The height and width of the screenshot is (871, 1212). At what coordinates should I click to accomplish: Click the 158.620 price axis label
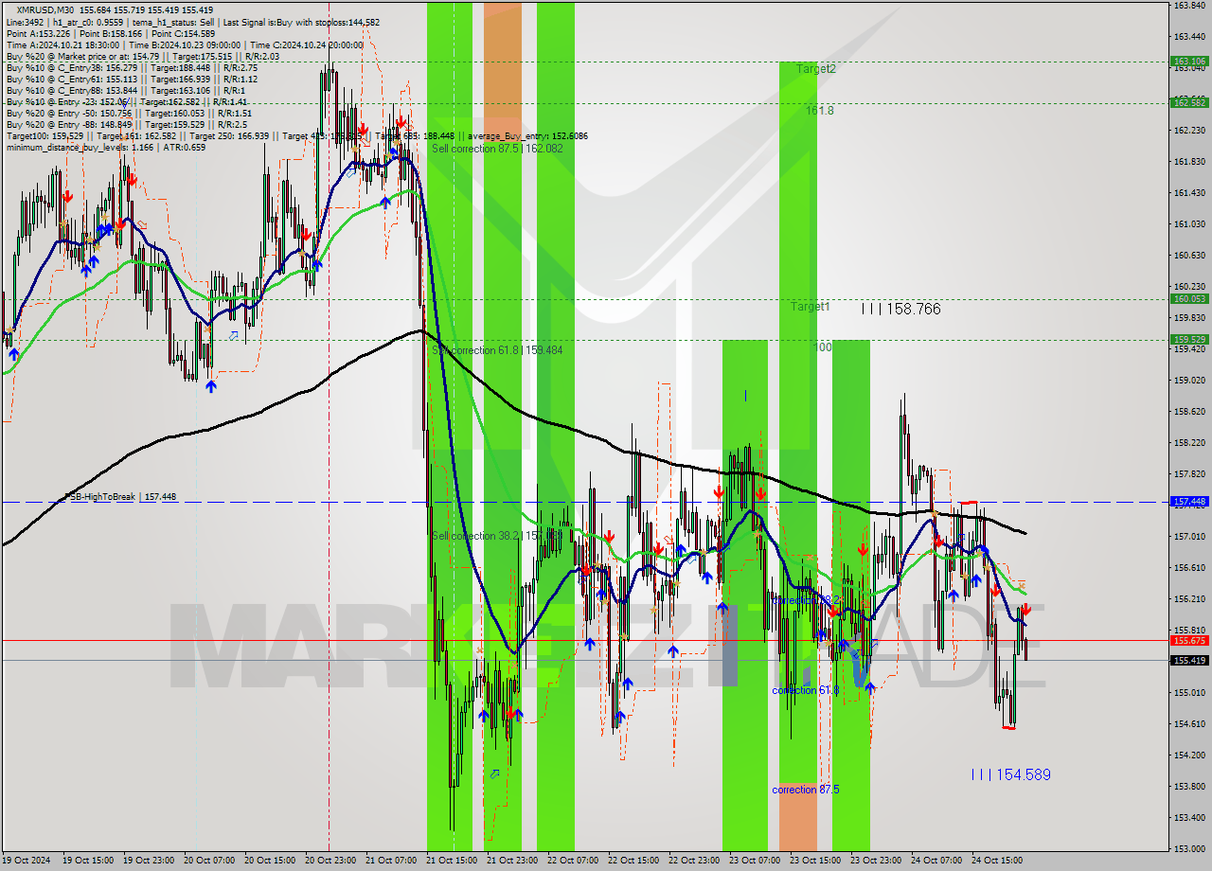[1189, 412]
